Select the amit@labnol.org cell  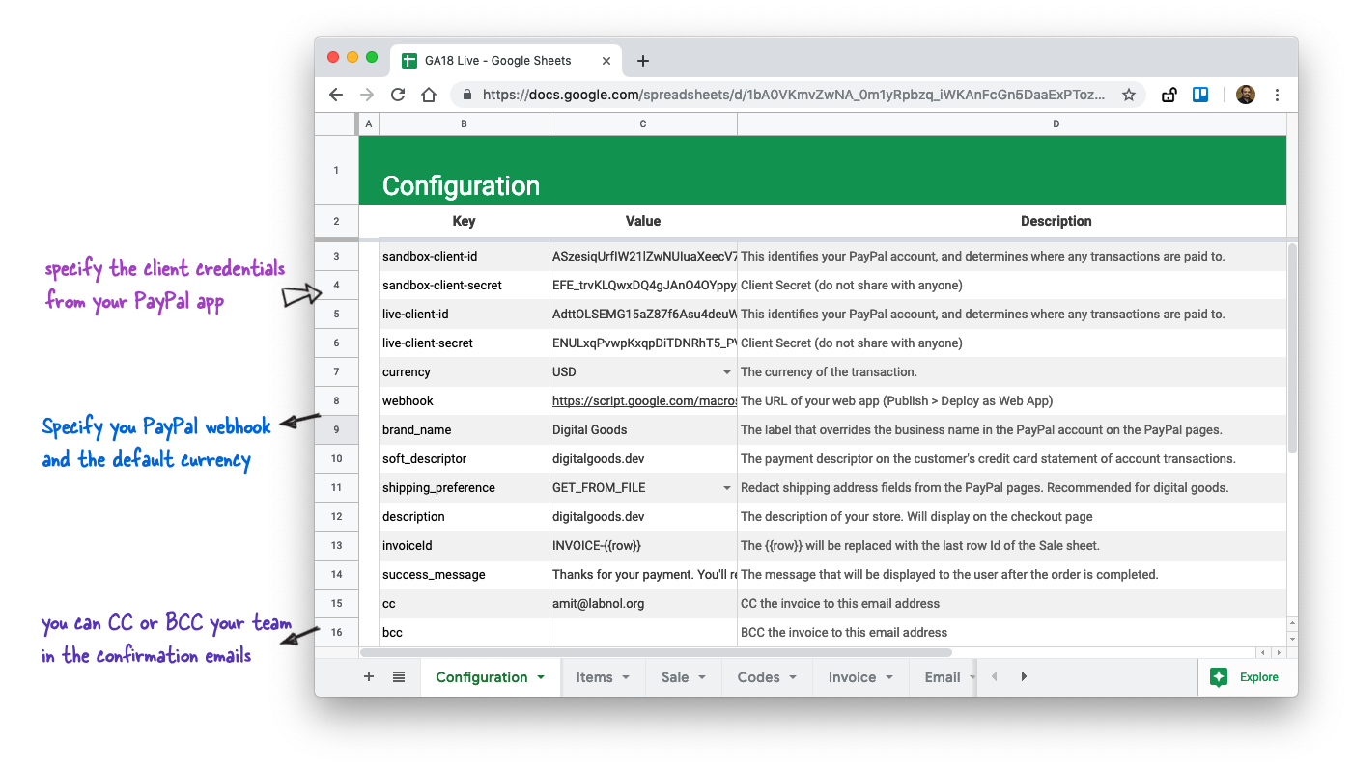click(643, 604)
